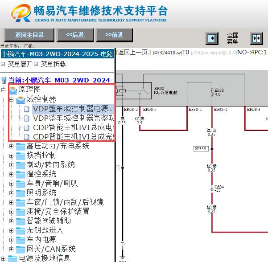Click the 车窗/门锁/雨刮/后视镜 folder icon

coord(21,203)
